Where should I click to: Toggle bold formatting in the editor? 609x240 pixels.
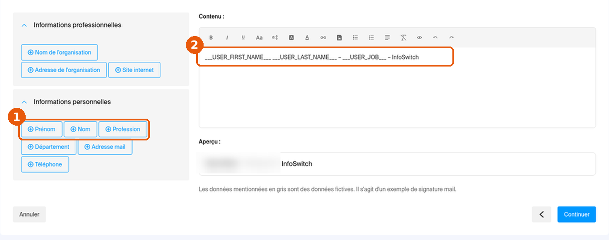pos(211,38)
